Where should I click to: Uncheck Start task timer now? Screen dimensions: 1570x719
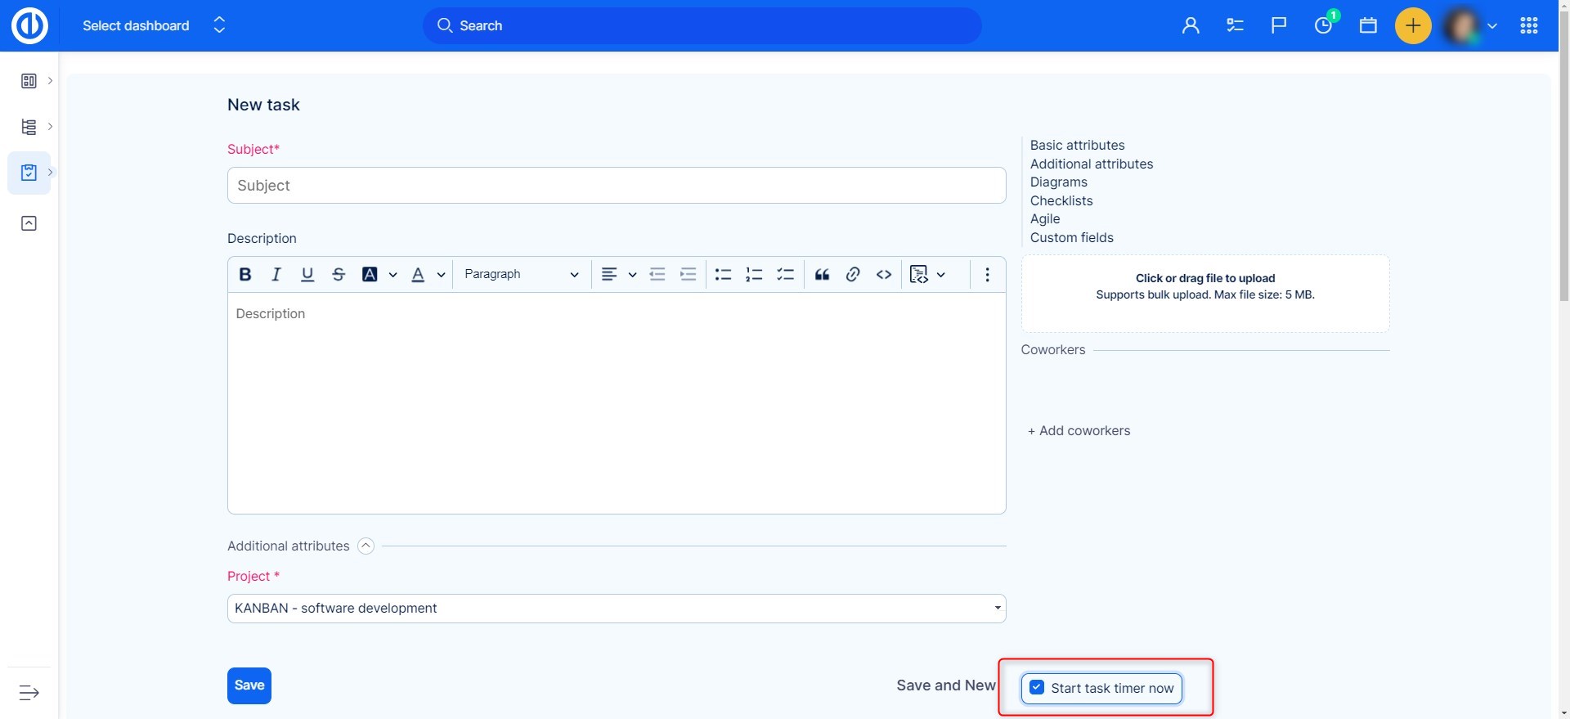(1037, 688)
